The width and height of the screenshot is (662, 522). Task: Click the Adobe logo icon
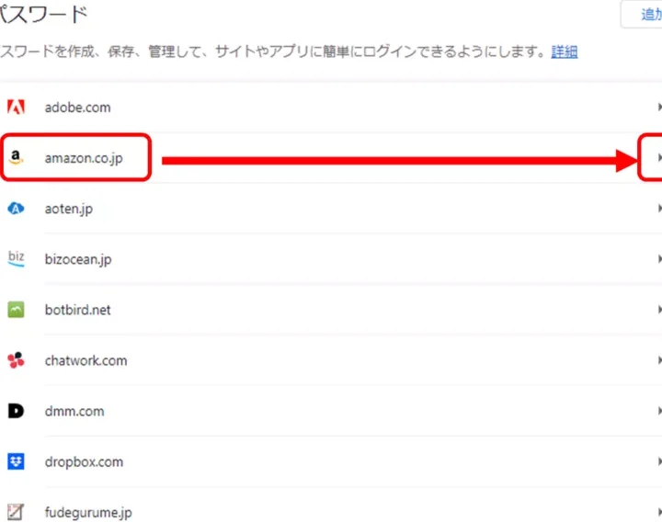click(x=16, y=108)
